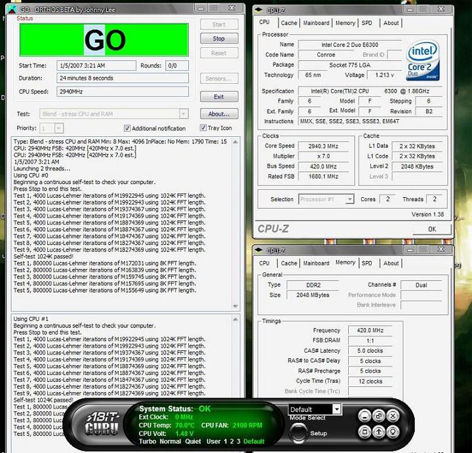Click scroll-up arrow of CPU #1 log
This screenshot has height=453, width=472.
click(x=235, y=319)
